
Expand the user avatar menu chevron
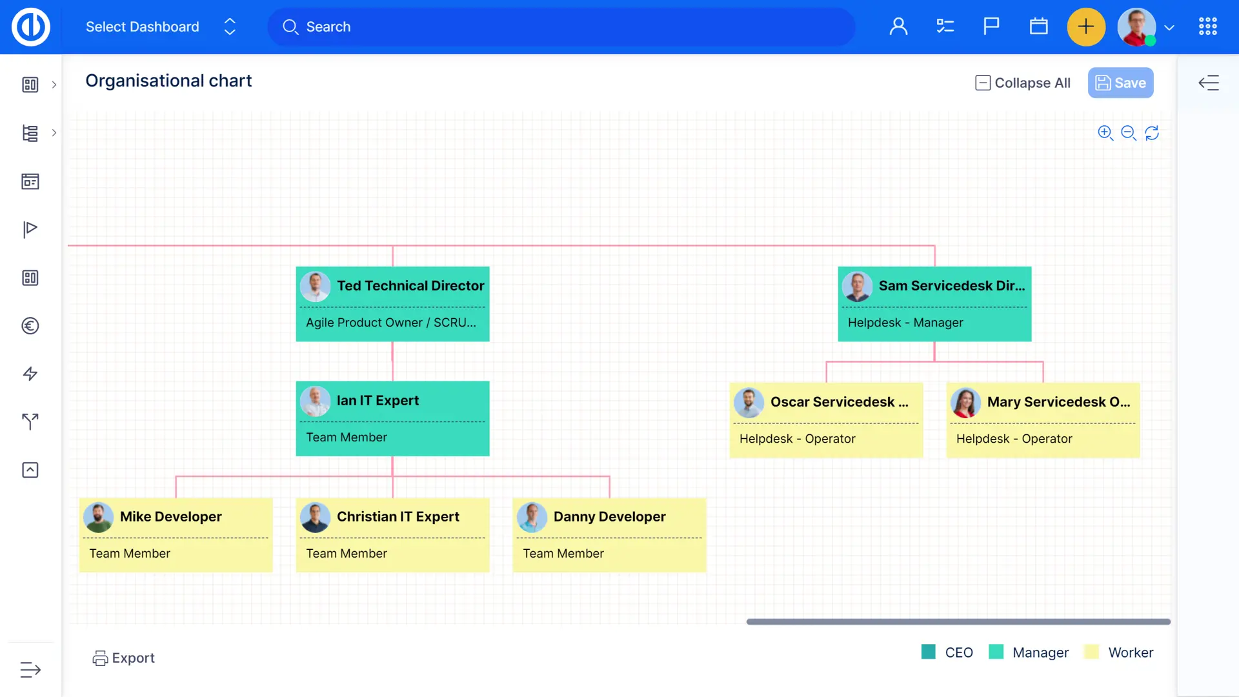click(x=1169, y=28)
